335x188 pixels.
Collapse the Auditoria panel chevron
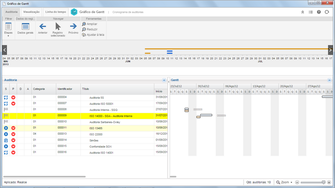click(164, 80)
